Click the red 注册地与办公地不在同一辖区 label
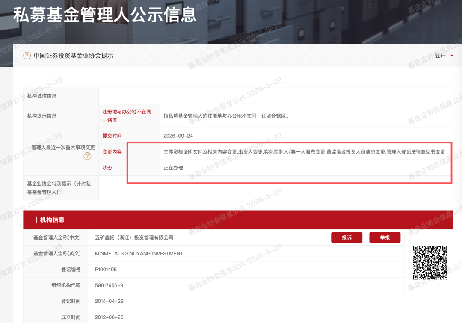462x323 pixels. 127,116
